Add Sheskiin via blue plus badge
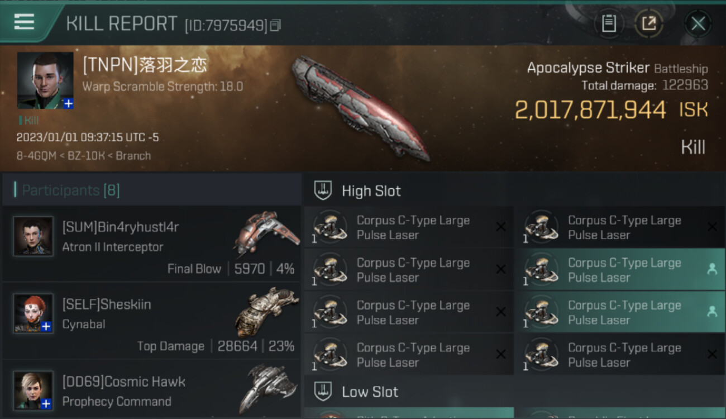The image size is (726, 419). [46, 327]
